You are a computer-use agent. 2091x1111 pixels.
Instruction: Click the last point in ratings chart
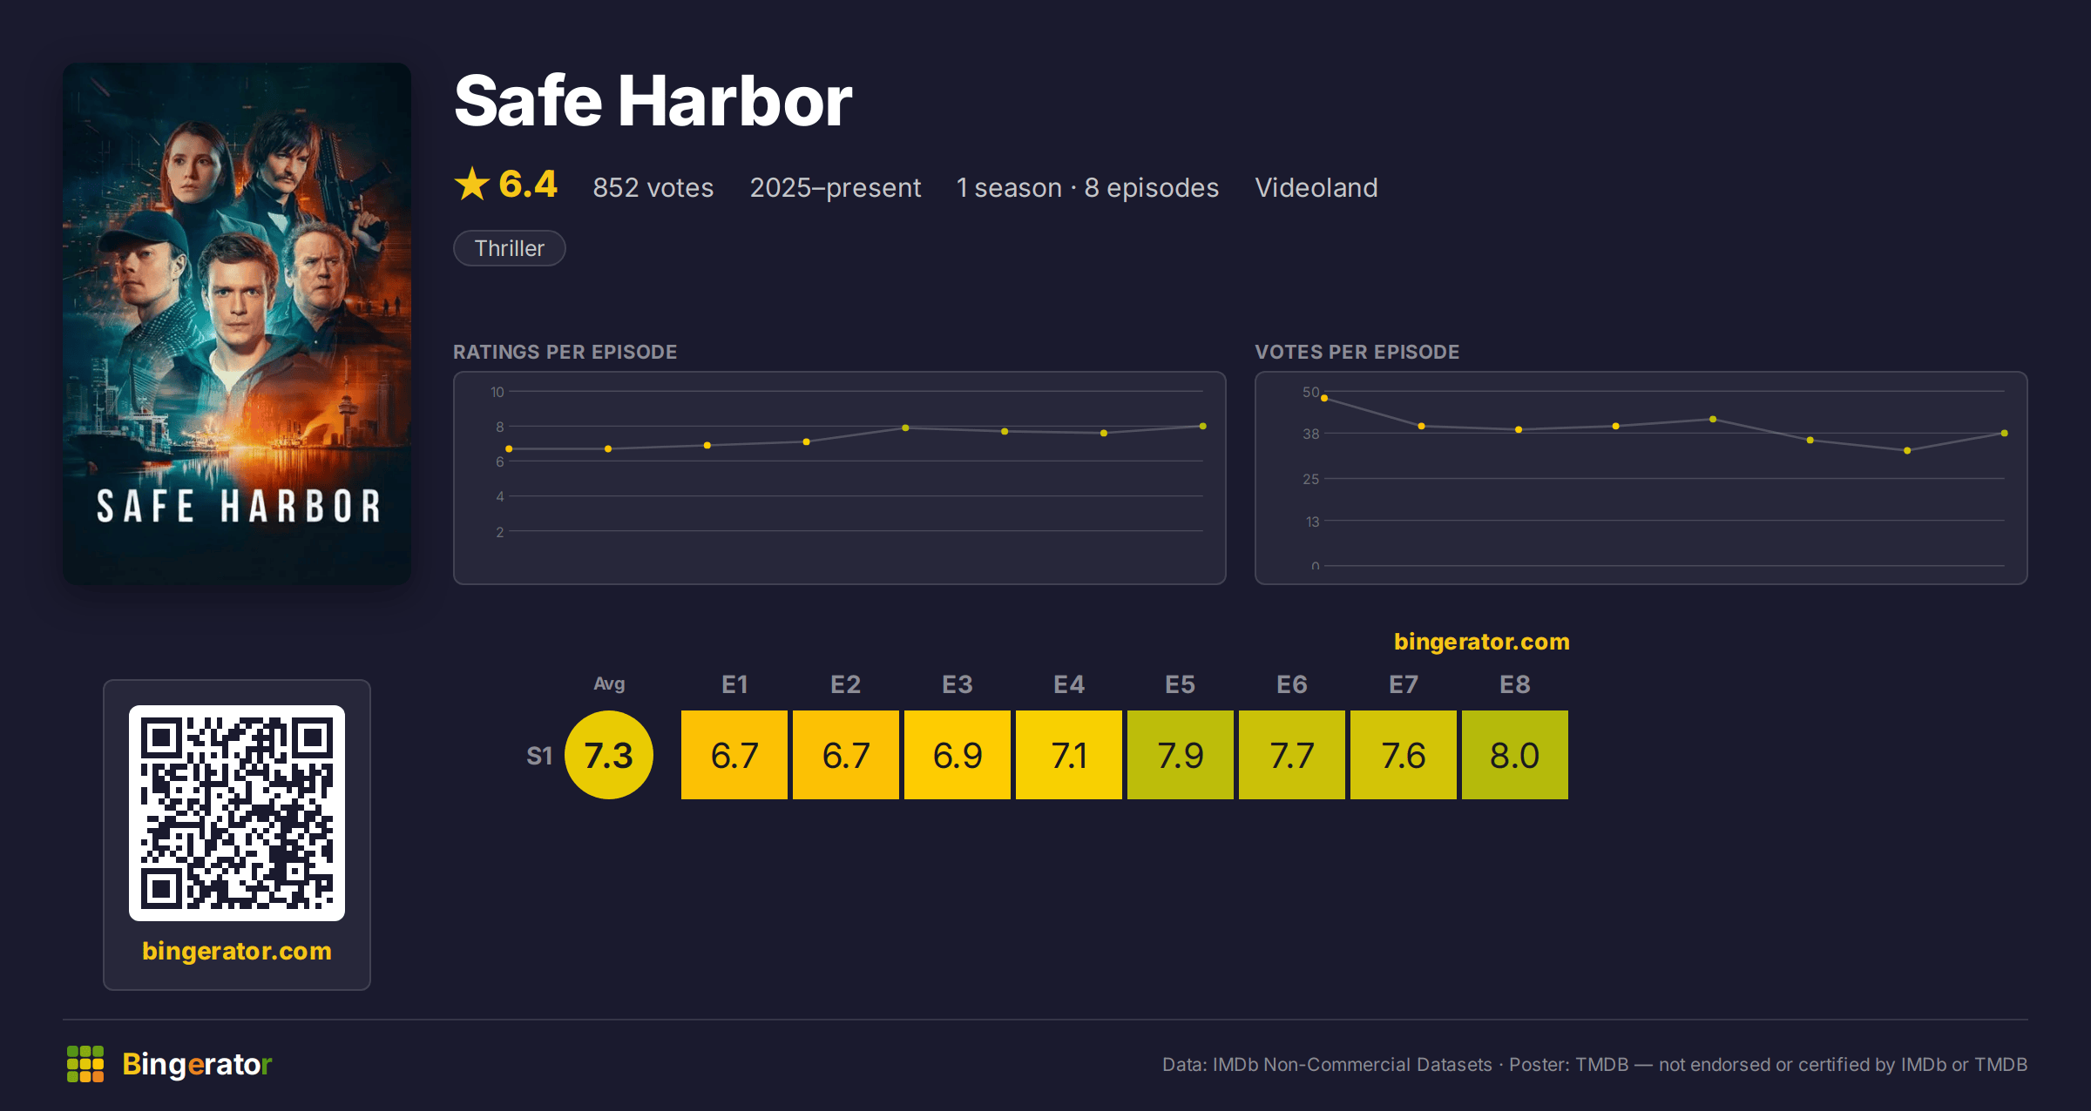point(1203,426)
